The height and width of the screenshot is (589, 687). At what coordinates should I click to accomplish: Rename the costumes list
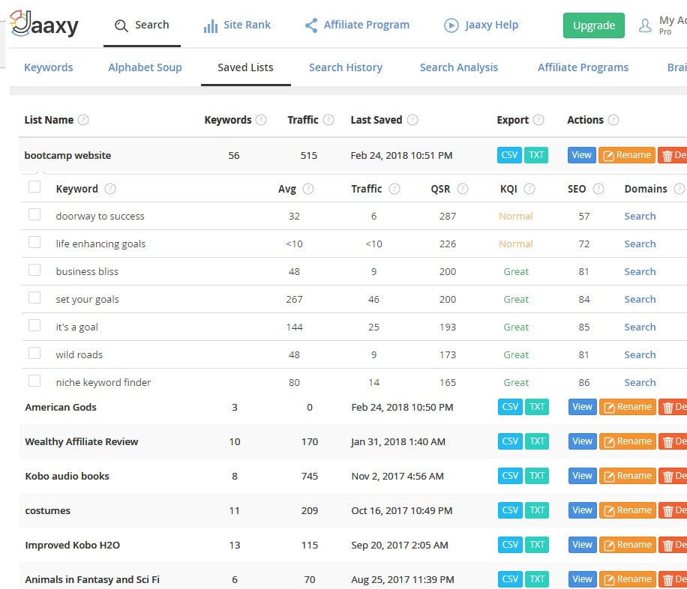click(x=628, y=510)
